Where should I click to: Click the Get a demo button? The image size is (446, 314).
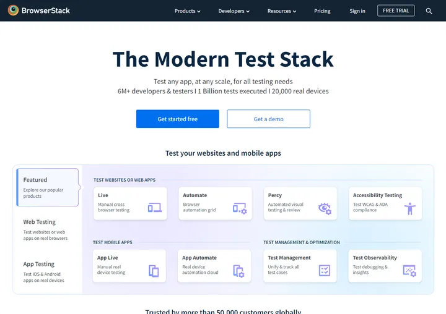tap(268, 119)
